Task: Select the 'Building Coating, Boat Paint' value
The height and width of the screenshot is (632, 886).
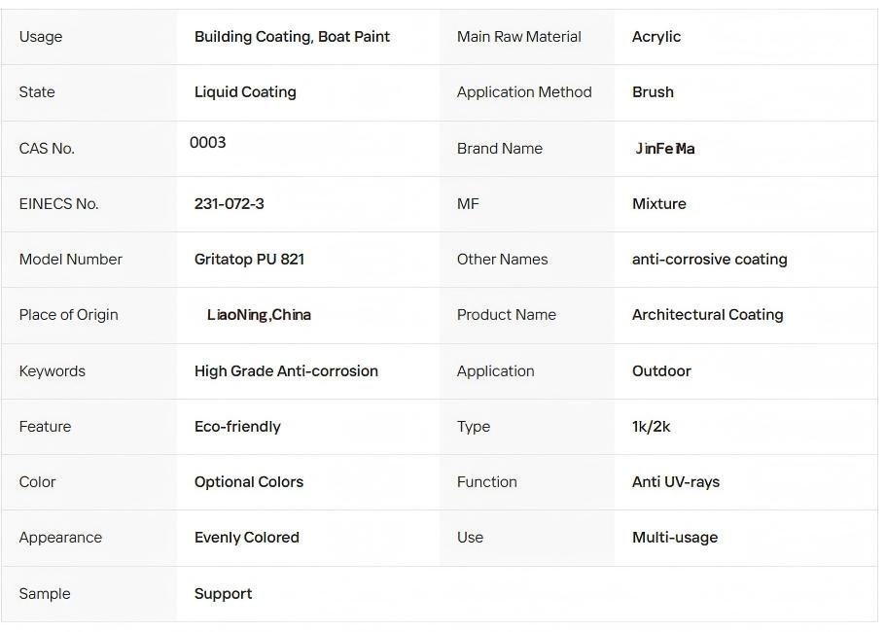Action: tap(292, 37)
